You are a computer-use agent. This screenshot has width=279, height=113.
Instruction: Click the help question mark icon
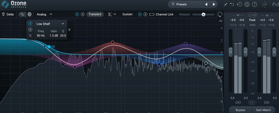point(254,4)
